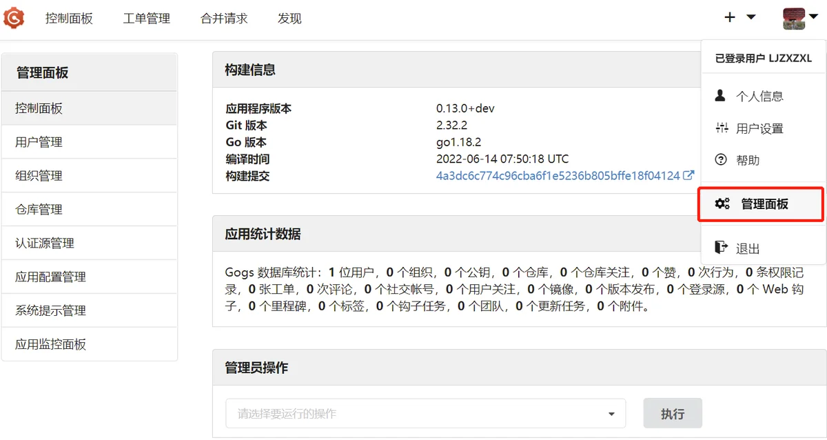Viewport: 827px width, 440px height.
Task: Click 发现 in the top navigation
Action: click(x=289, y=19)
